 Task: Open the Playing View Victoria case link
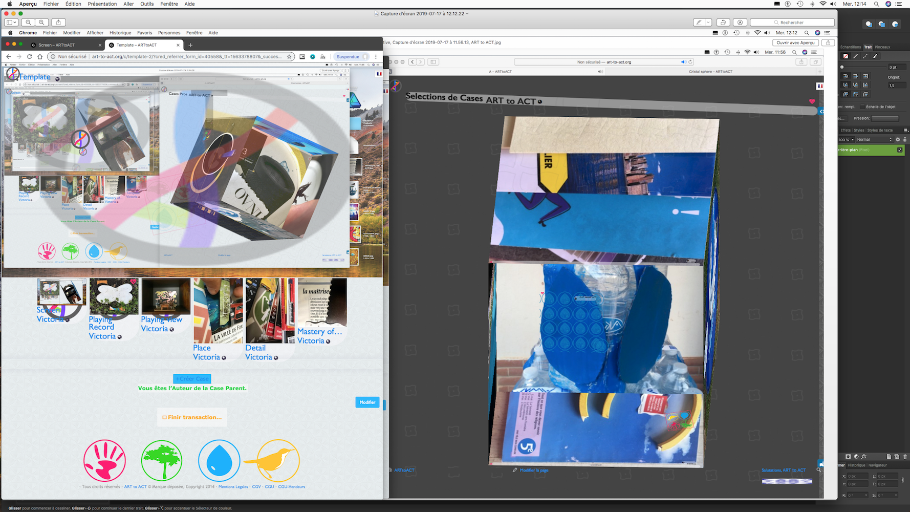(161, 324)
